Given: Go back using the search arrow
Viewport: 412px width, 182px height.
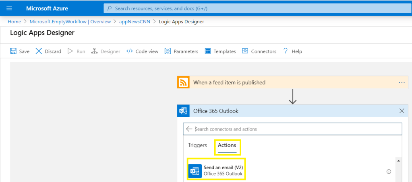Looking at the screenshot, I should point(189,129).
